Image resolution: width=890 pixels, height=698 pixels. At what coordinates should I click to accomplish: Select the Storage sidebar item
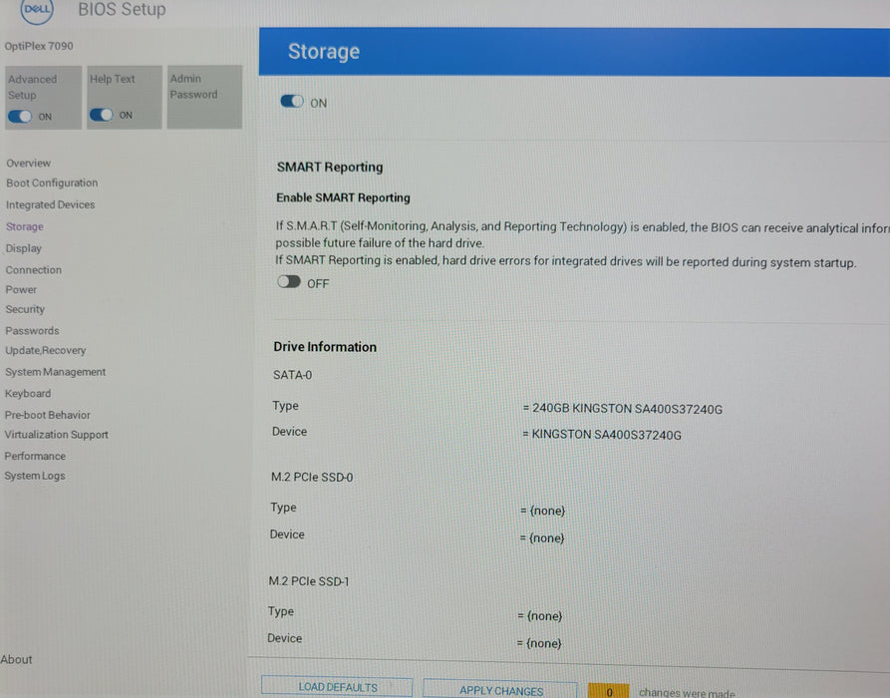24,226
